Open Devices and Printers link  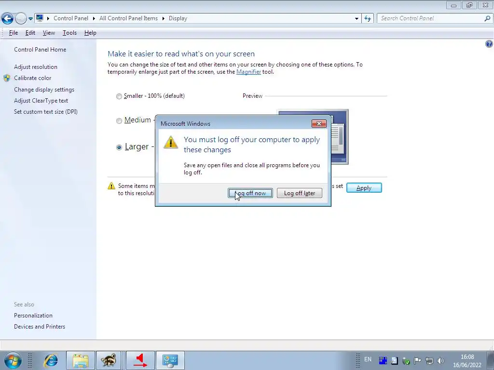(x=40, y=327)
